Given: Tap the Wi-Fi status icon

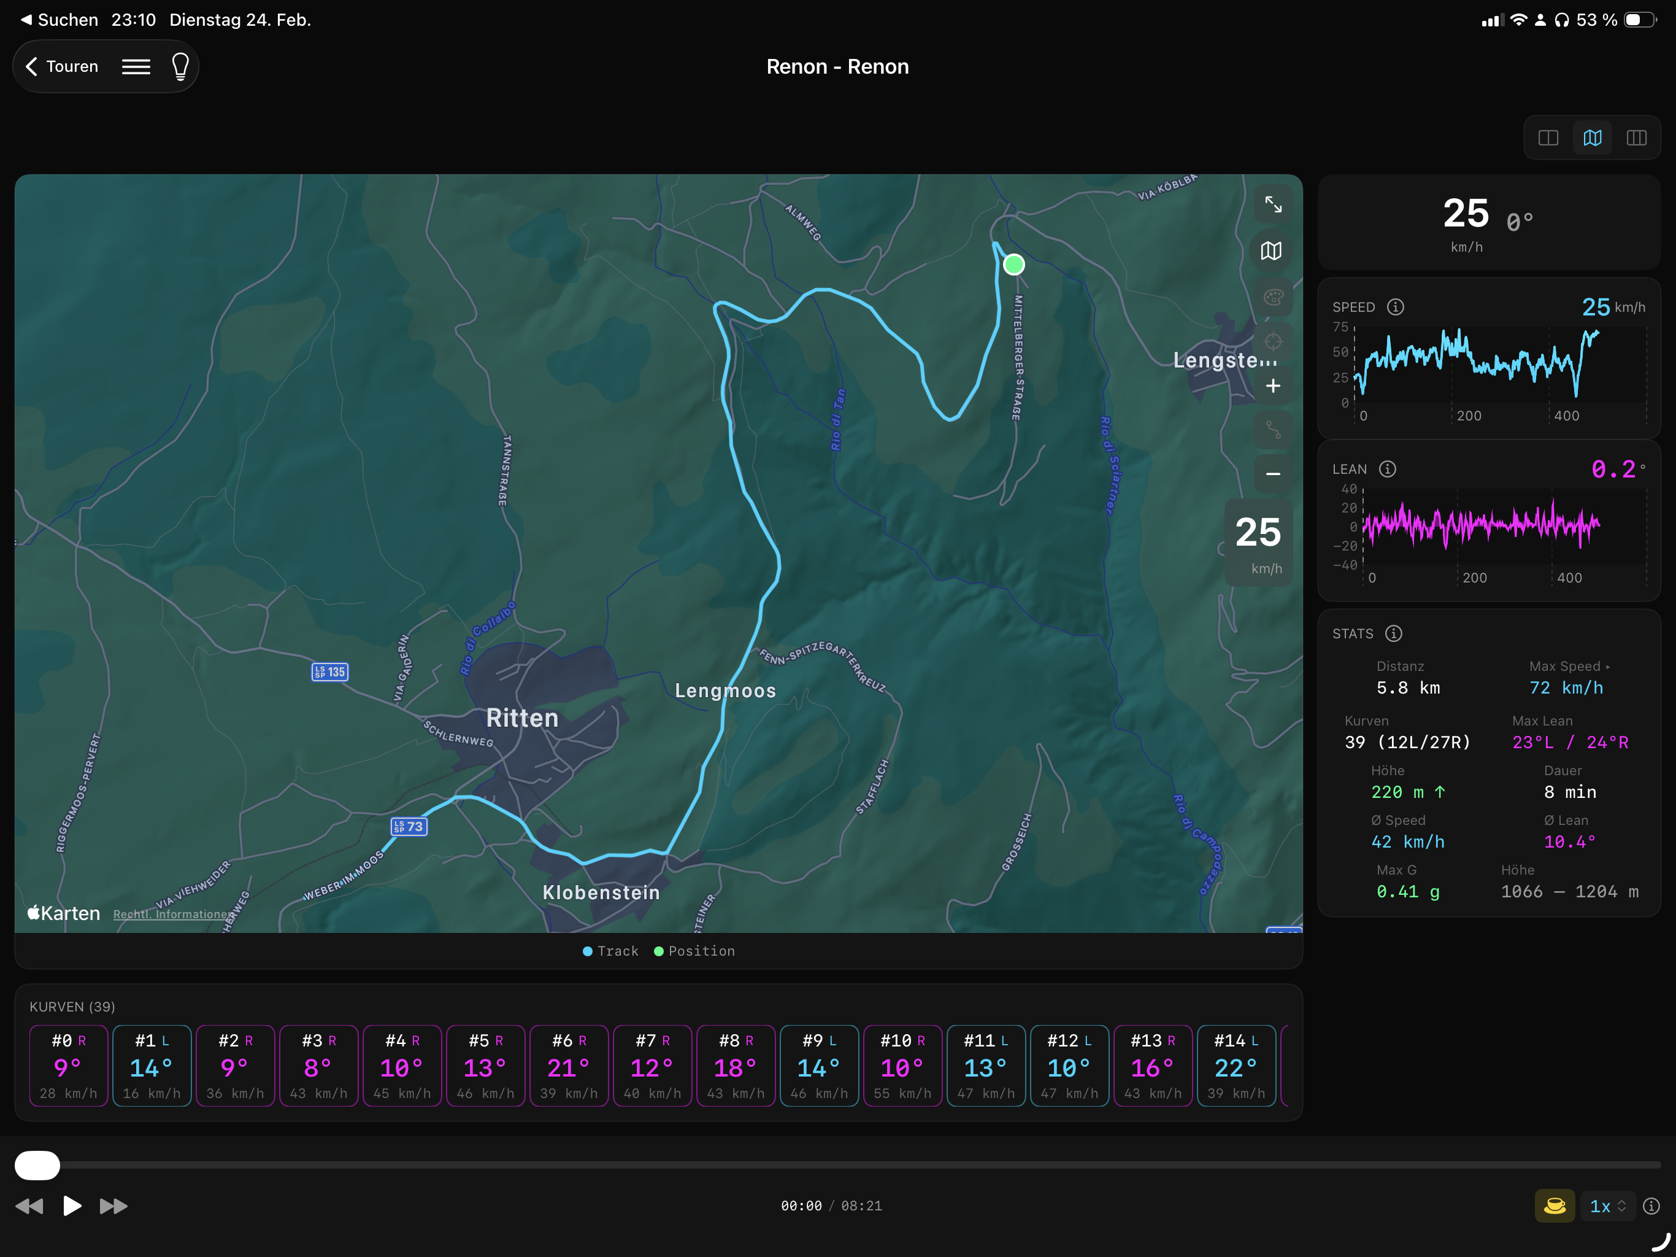Looking at the screenshot, I should pyautogui.click(x=1518, y=20).
